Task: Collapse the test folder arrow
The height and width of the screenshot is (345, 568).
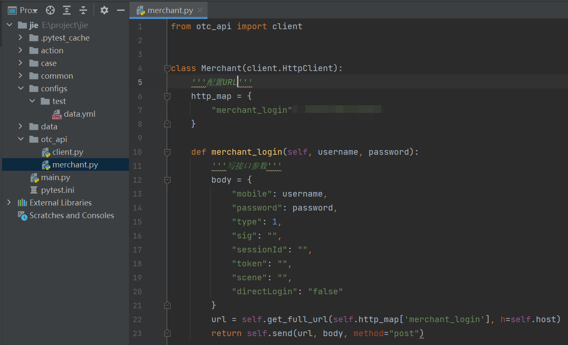Action: coord(32,101)
